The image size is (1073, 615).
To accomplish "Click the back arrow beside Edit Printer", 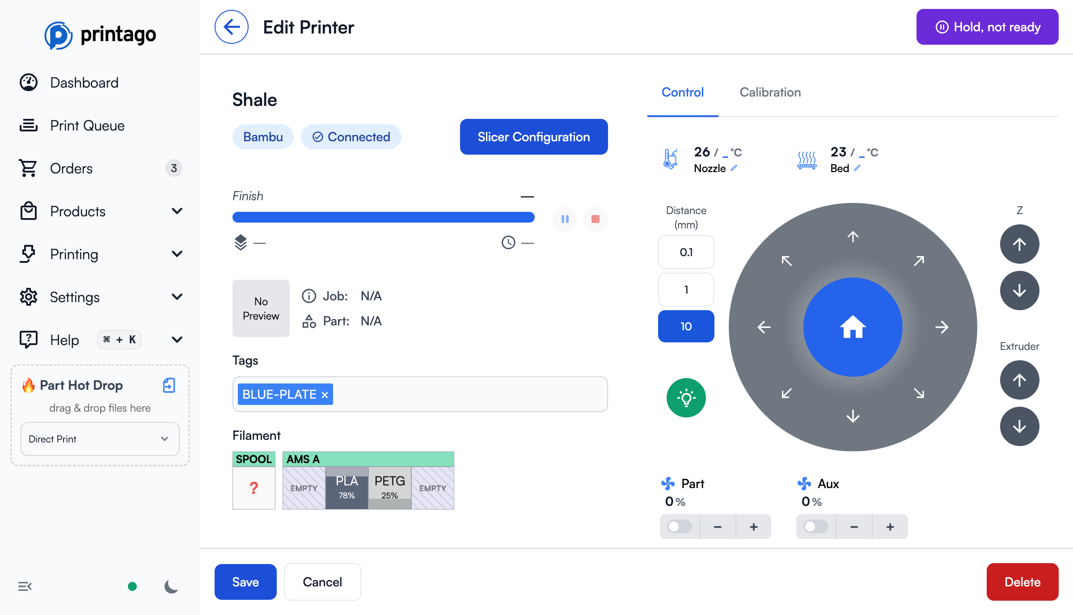I will tap(232, 27).
